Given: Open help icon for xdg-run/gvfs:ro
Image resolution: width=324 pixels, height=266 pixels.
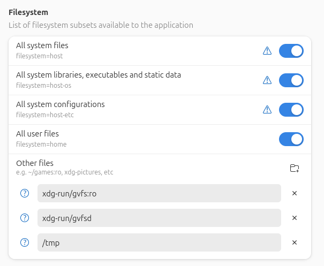Looking at the screenshot, I should tap(25, 193).
